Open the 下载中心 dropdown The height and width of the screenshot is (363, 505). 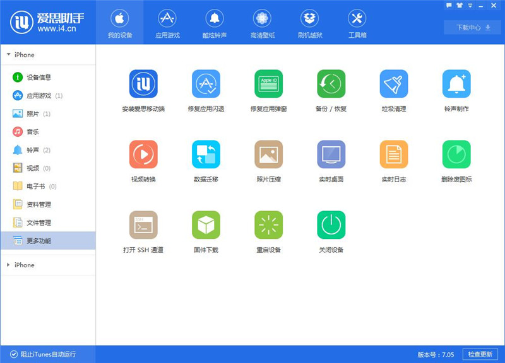click(x=472, y=27)
